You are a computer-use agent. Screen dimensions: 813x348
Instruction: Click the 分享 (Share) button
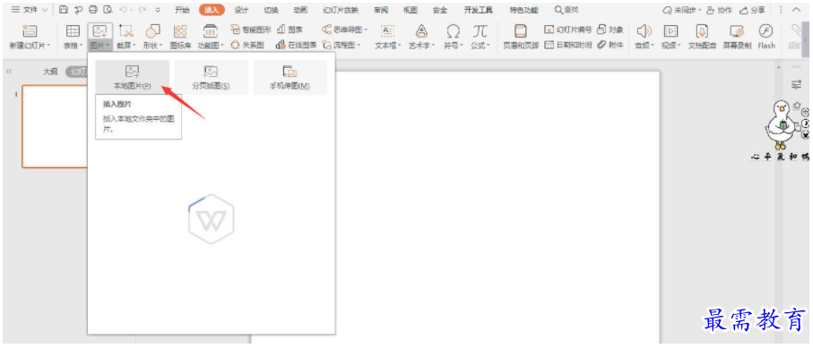tap(753, 10)
